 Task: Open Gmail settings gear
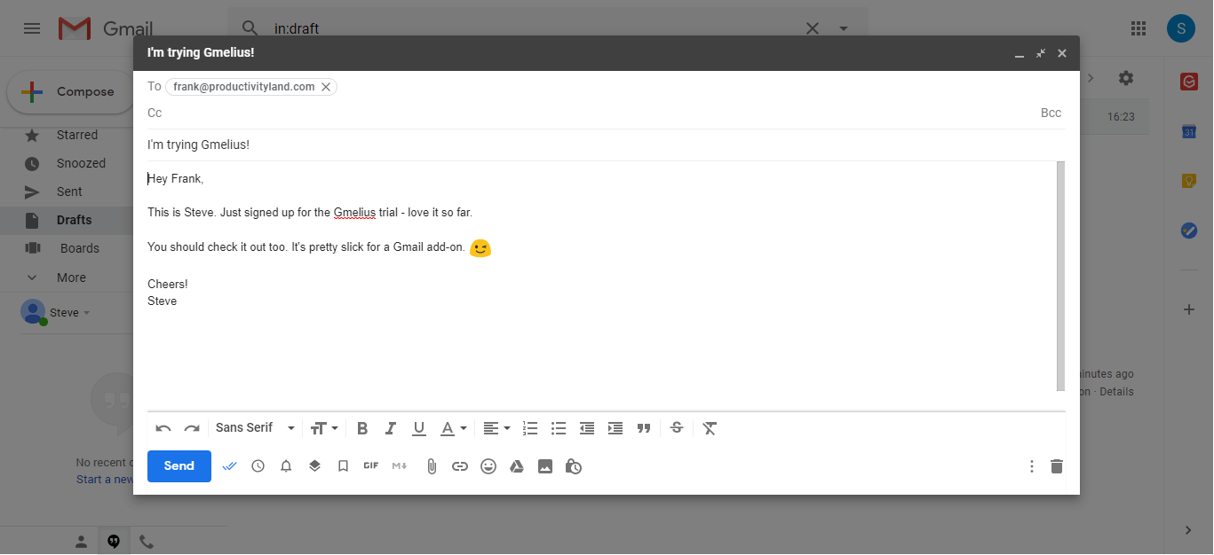click(x=1126, y=78)
